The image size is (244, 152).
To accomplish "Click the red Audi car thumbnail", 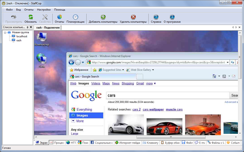I will (164, 127).
